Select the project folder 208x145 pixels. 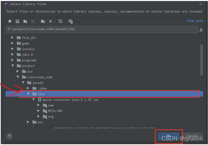tap(26, 66)
